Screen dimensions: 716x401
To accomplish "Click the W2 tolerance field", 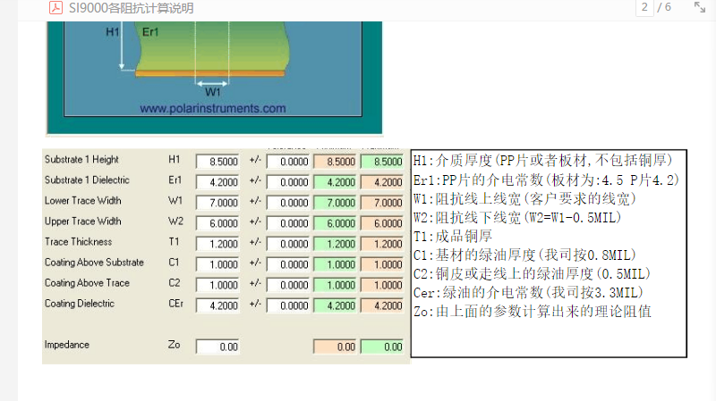I will (288, 223).
